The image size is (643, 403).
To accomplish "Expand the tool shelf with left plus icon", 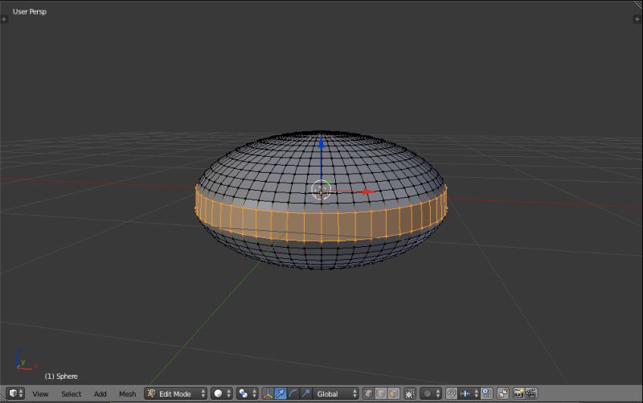I will click(x=4, y=19).
